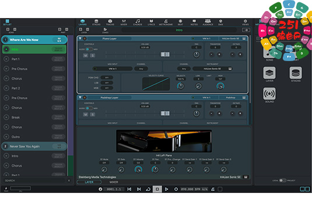Open the PGM CHG Off dropdown
312x211 pixels.
pos(107,77)
